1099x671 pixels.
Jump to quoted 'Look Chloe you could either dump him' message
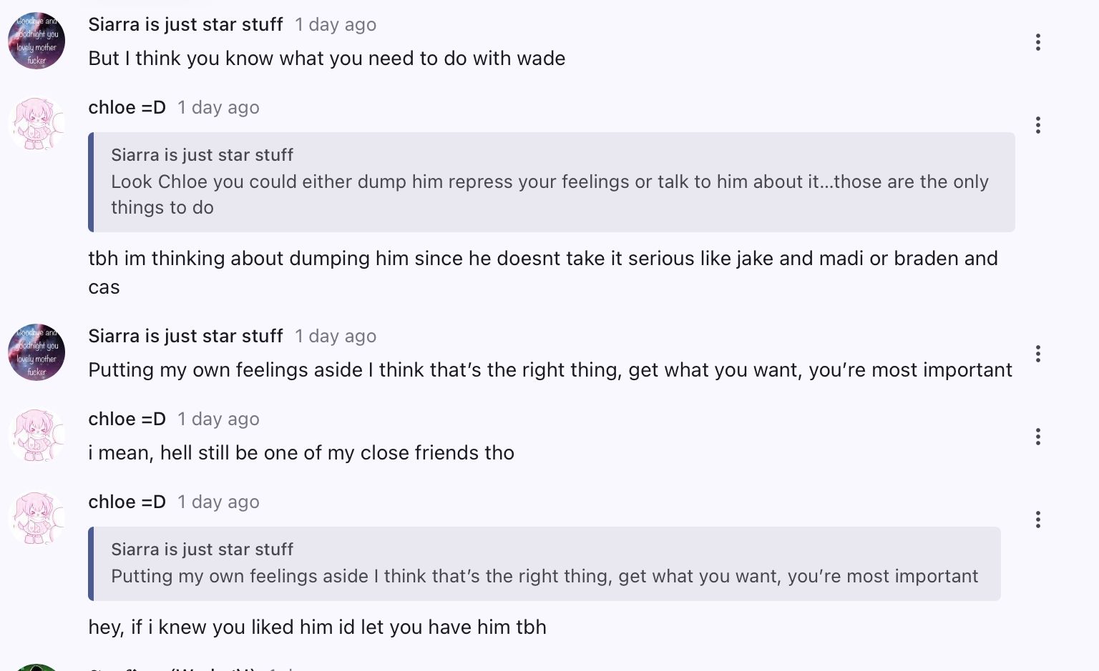549,182
